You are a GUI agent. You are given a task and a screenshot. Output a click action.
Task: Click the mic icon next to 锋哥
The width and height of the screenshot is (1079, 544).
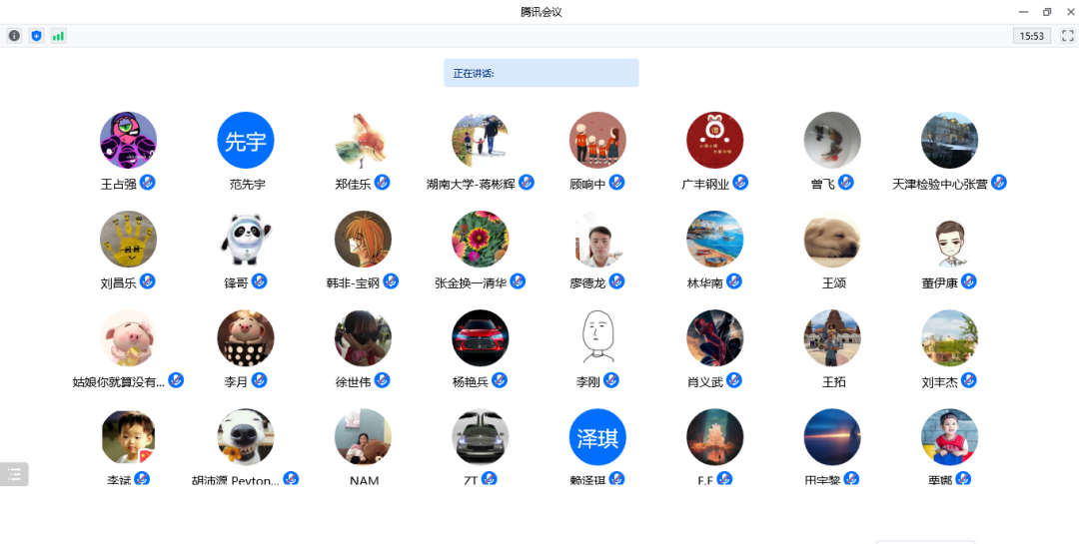pos(260,281)
